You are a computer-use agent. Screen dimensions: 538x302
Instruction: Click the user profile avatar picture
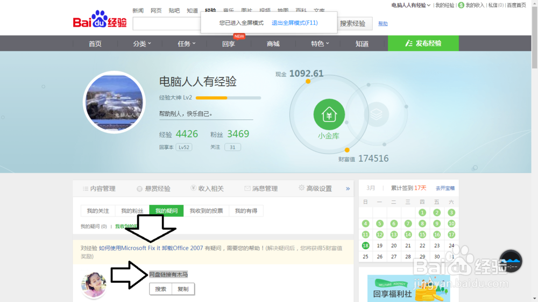tap(114, 102)
